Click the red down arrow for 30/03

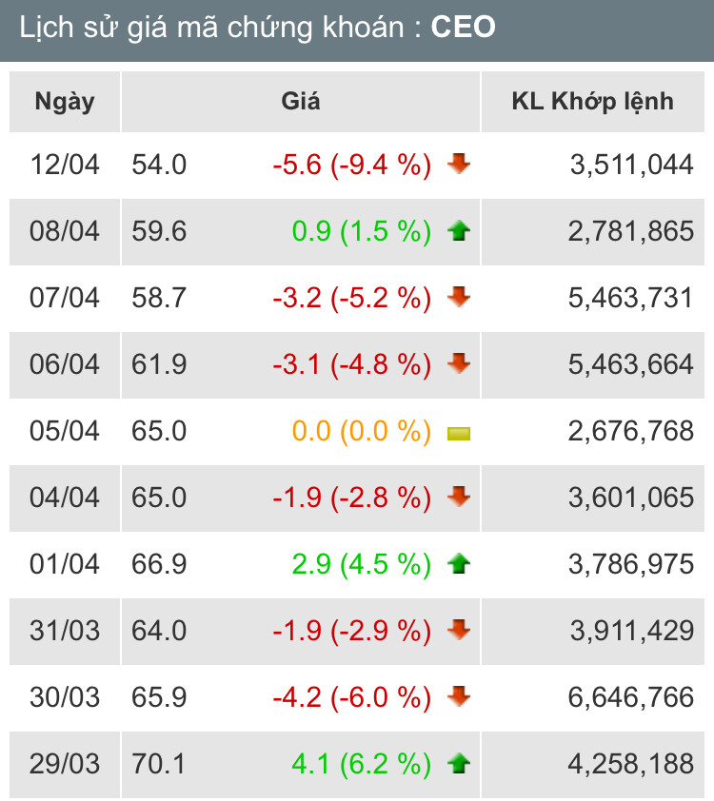459,697
